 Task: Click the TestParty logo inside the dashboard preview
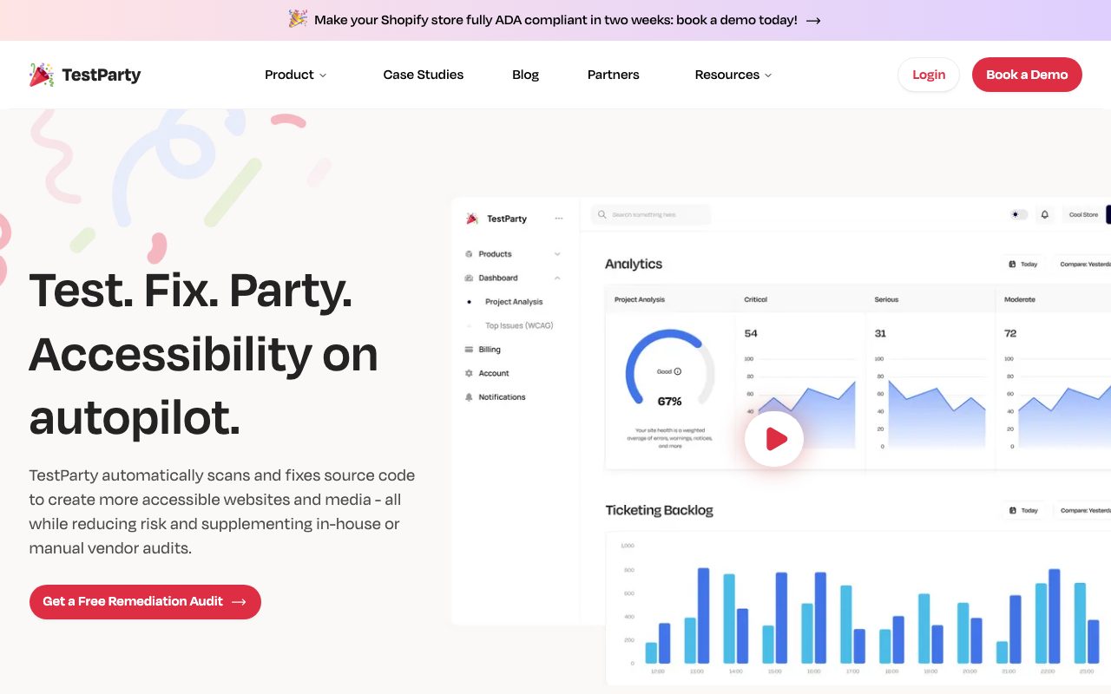pyautogui.click(x=496, y=219)
